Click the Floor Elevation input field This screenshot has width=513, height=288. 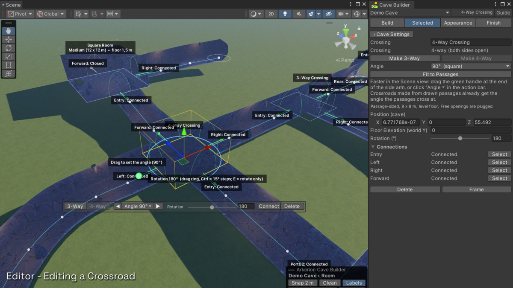(x=471, y=130)
